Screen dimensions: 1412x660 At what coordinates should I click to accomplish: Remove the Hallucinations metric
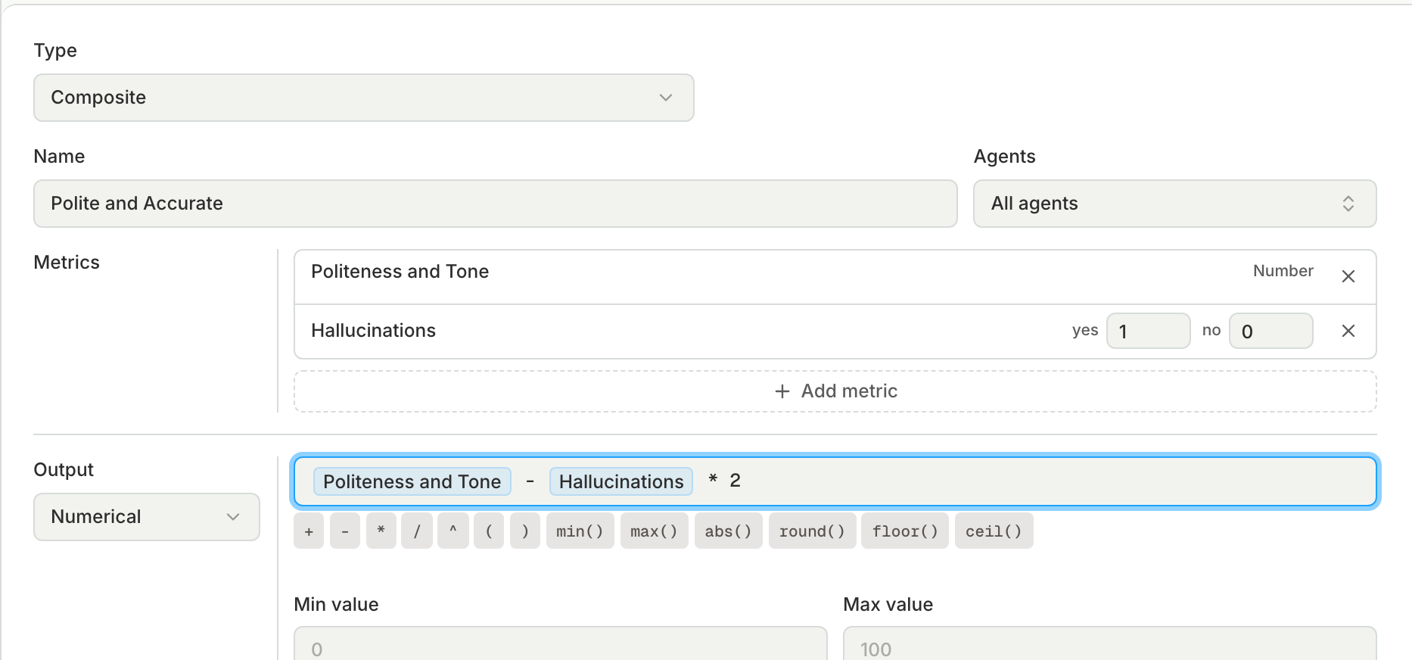pyautogui.click(x=1348, y=331)
